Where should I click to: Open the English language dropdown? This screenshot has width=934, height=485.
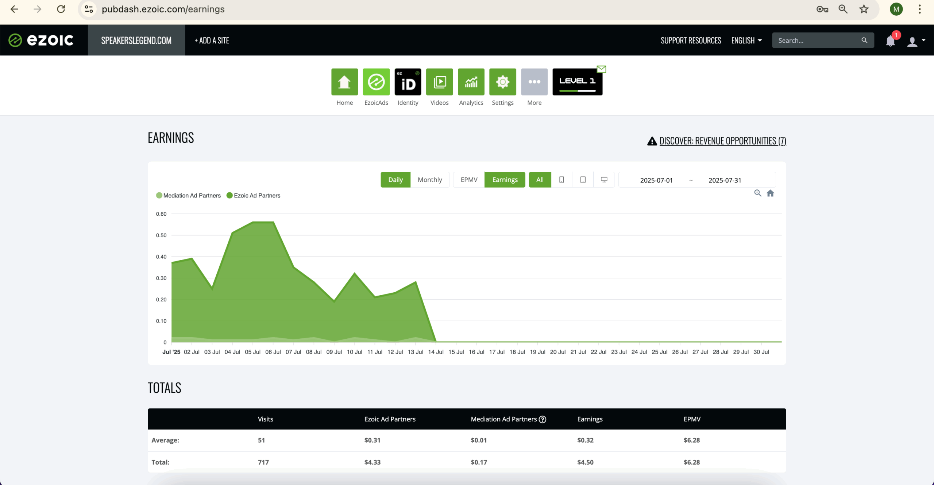click(746, 40)
